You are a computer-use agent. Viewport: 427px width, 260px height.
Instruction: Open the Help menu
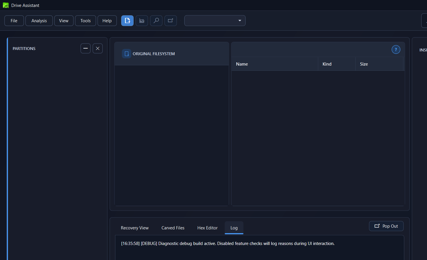coord(107,21)
